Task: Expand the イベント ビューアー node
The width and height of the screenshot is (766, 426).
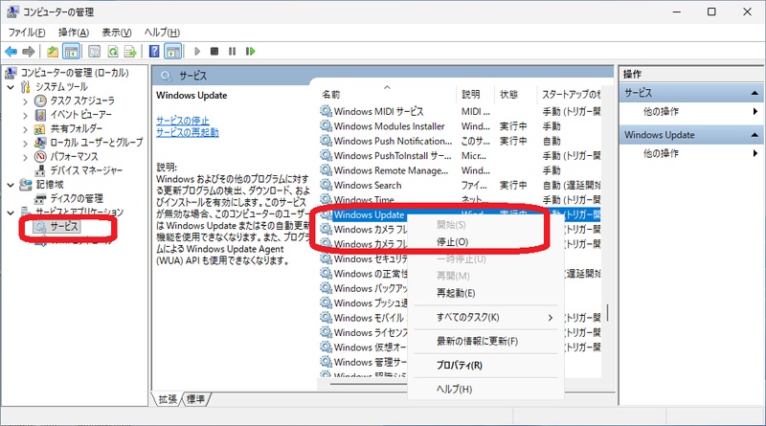Action: pyautogui.click(x=26, y=116)
